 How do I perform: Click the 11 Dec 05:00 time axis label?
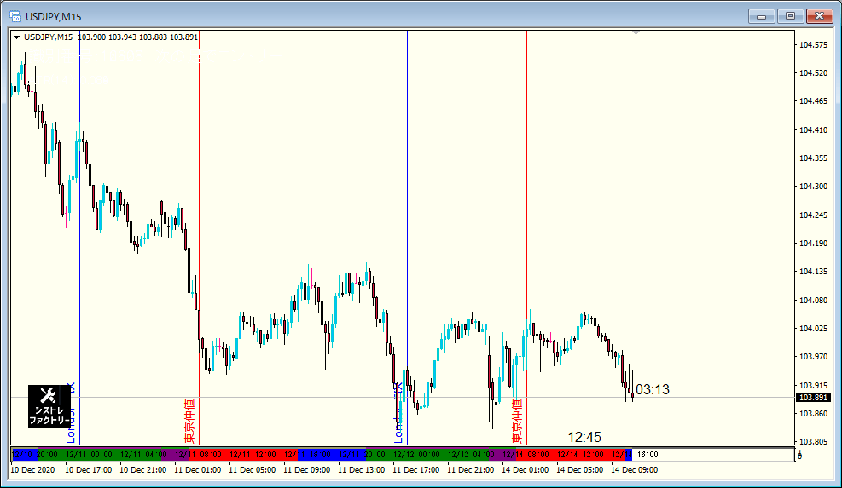coord(252,470)
